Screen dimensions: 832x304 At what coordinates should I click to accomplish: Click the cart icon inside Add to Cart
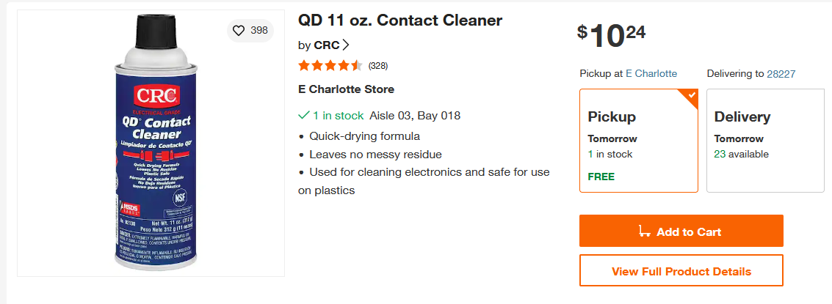coord(644,231)
